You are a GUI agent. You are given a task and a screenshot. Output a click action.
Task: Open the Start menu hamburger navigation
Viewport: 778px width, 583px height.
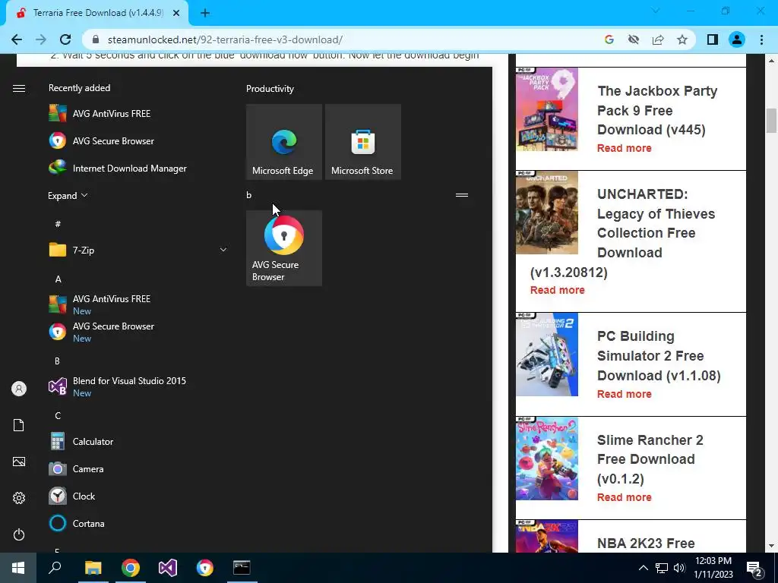(x=19, y=88)
